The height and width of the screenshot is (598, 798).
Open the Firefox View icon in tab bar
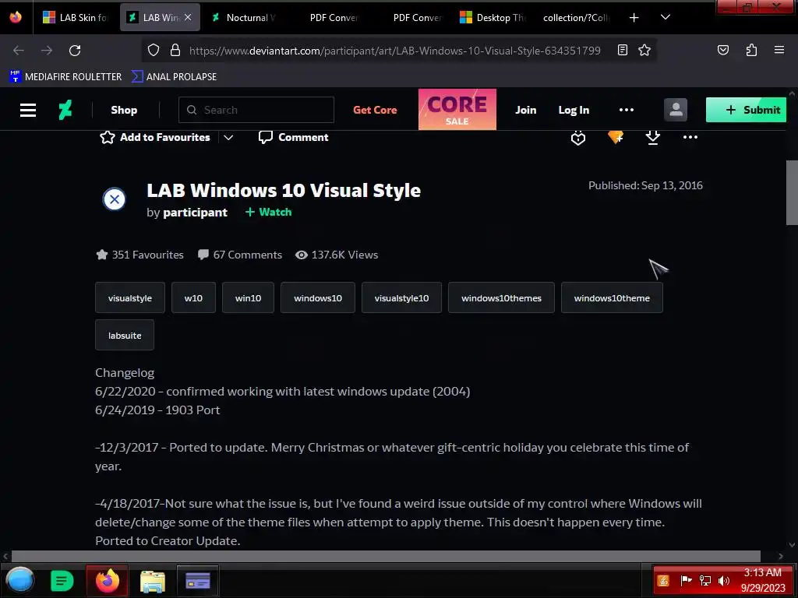tap(16, 17)
